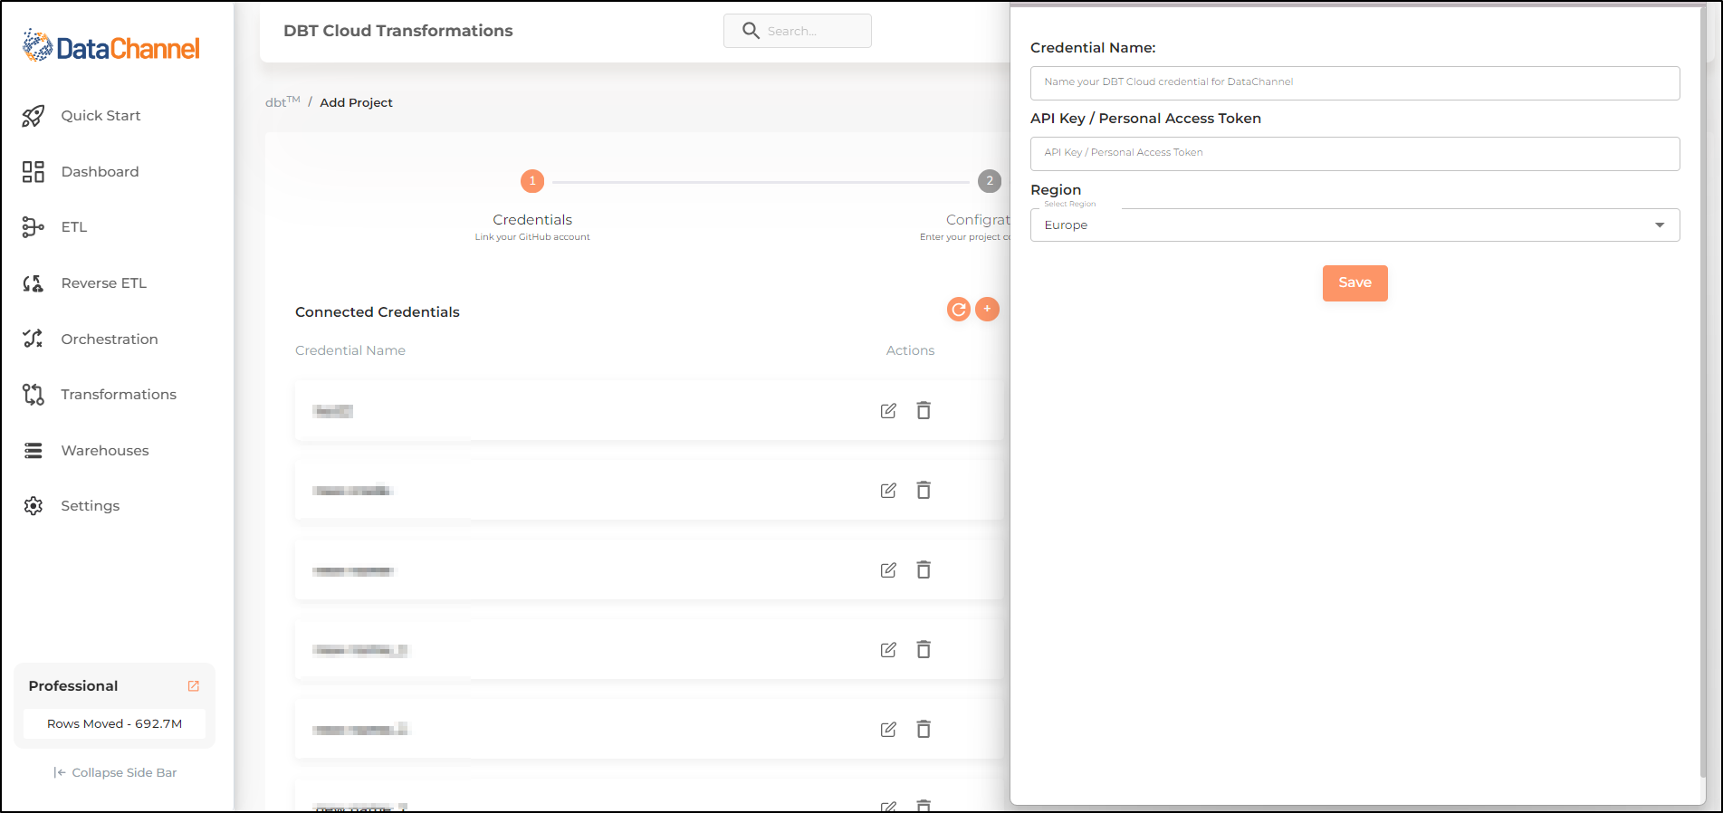Click the Dashboard grid icon
This screenshot has width=1723, height=813.
[34, 172]
